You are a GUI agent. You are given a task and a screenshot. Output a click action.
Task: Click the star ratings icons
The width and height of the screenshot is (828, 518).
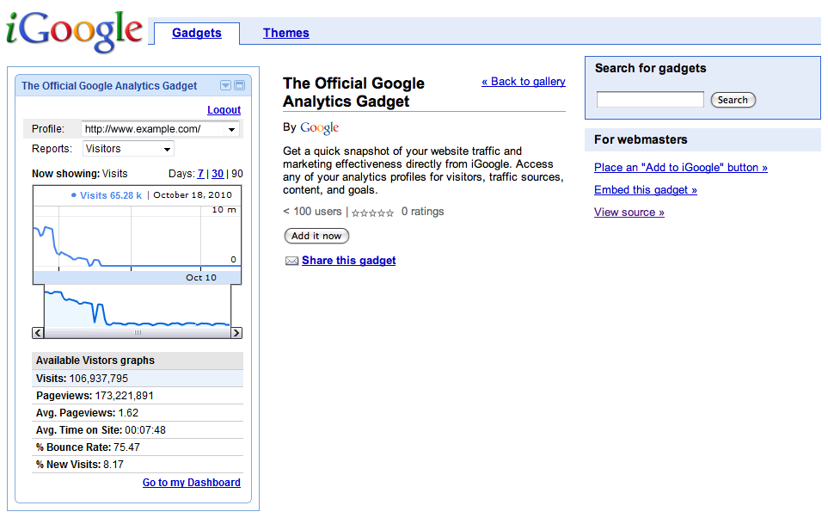coord(372,213)
